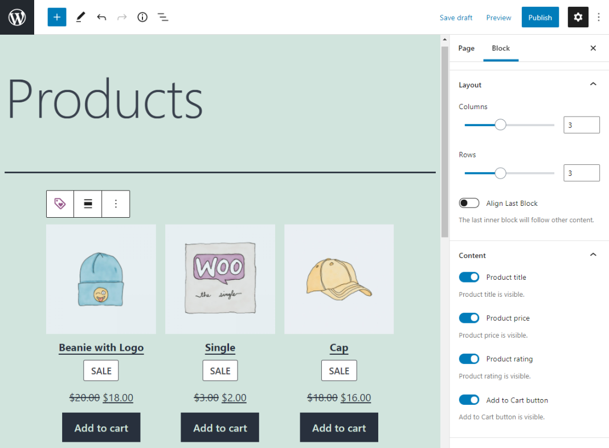Redo the last change
Viewport: 609px width, 448px height.
click(x=121, y=17)
